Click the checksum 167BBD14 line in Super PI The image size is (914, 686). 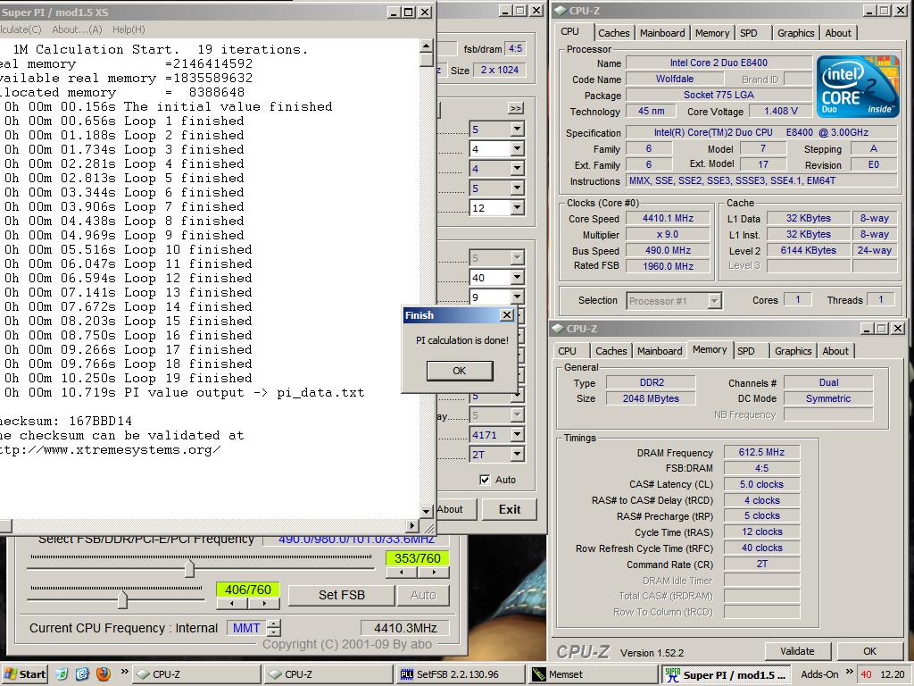[x=66, y=422]
